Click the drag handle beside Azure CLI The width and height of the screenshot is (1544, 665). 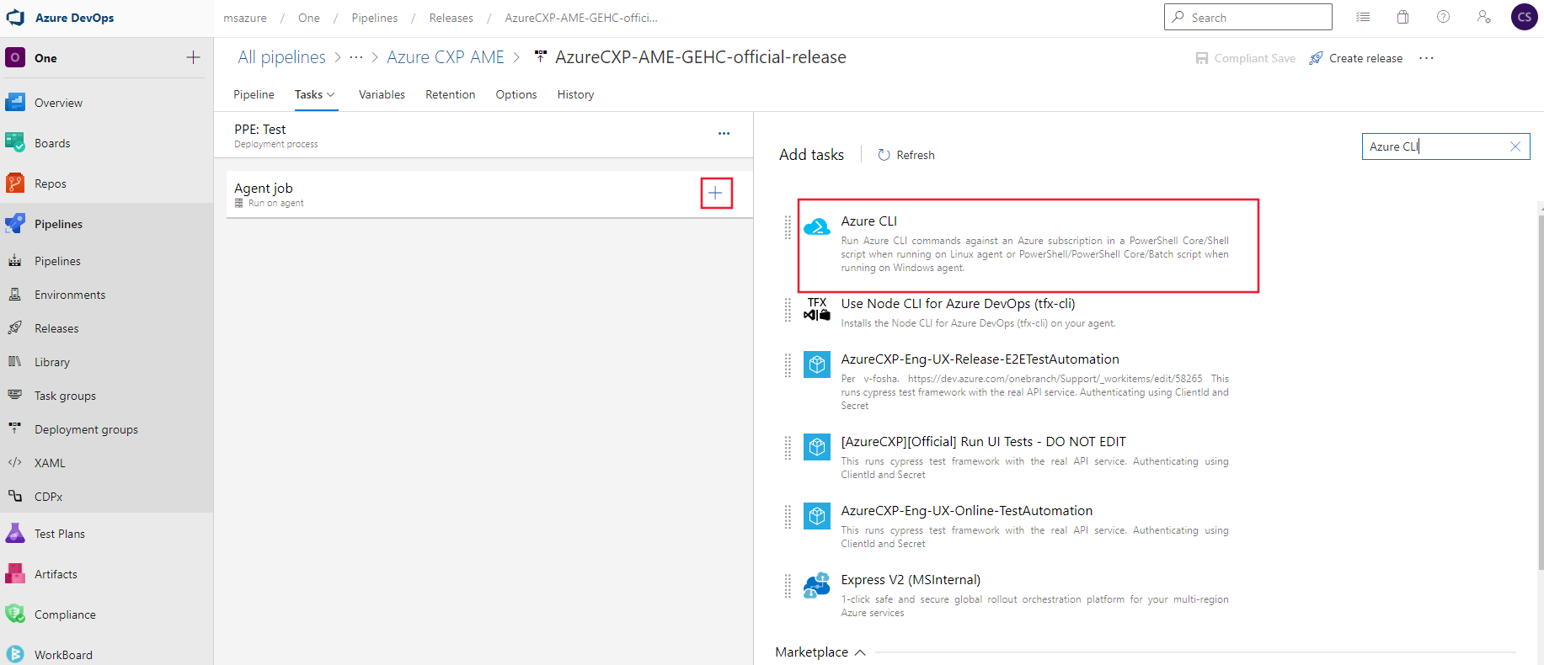[x=788, y=227]
